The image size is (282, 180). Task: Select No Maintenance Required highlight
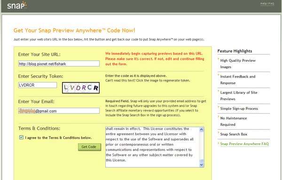pyautogui.click(x=234, y=122)
